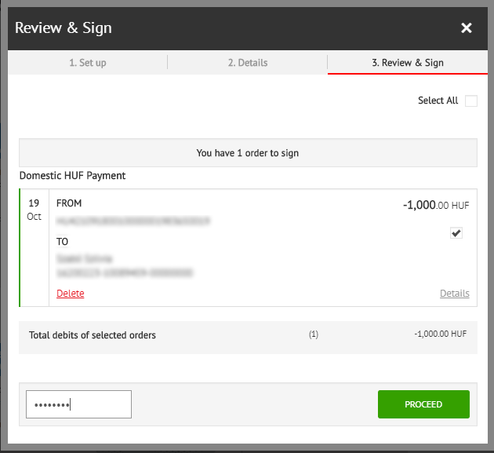494x453 pixels.
Task: Click the Total debits of selected orders label
Action: [93, 335]
